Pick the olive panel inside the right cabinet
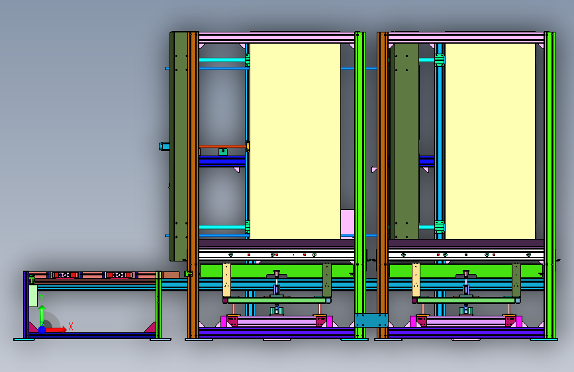The image size is (574, 372). [404, 142]
